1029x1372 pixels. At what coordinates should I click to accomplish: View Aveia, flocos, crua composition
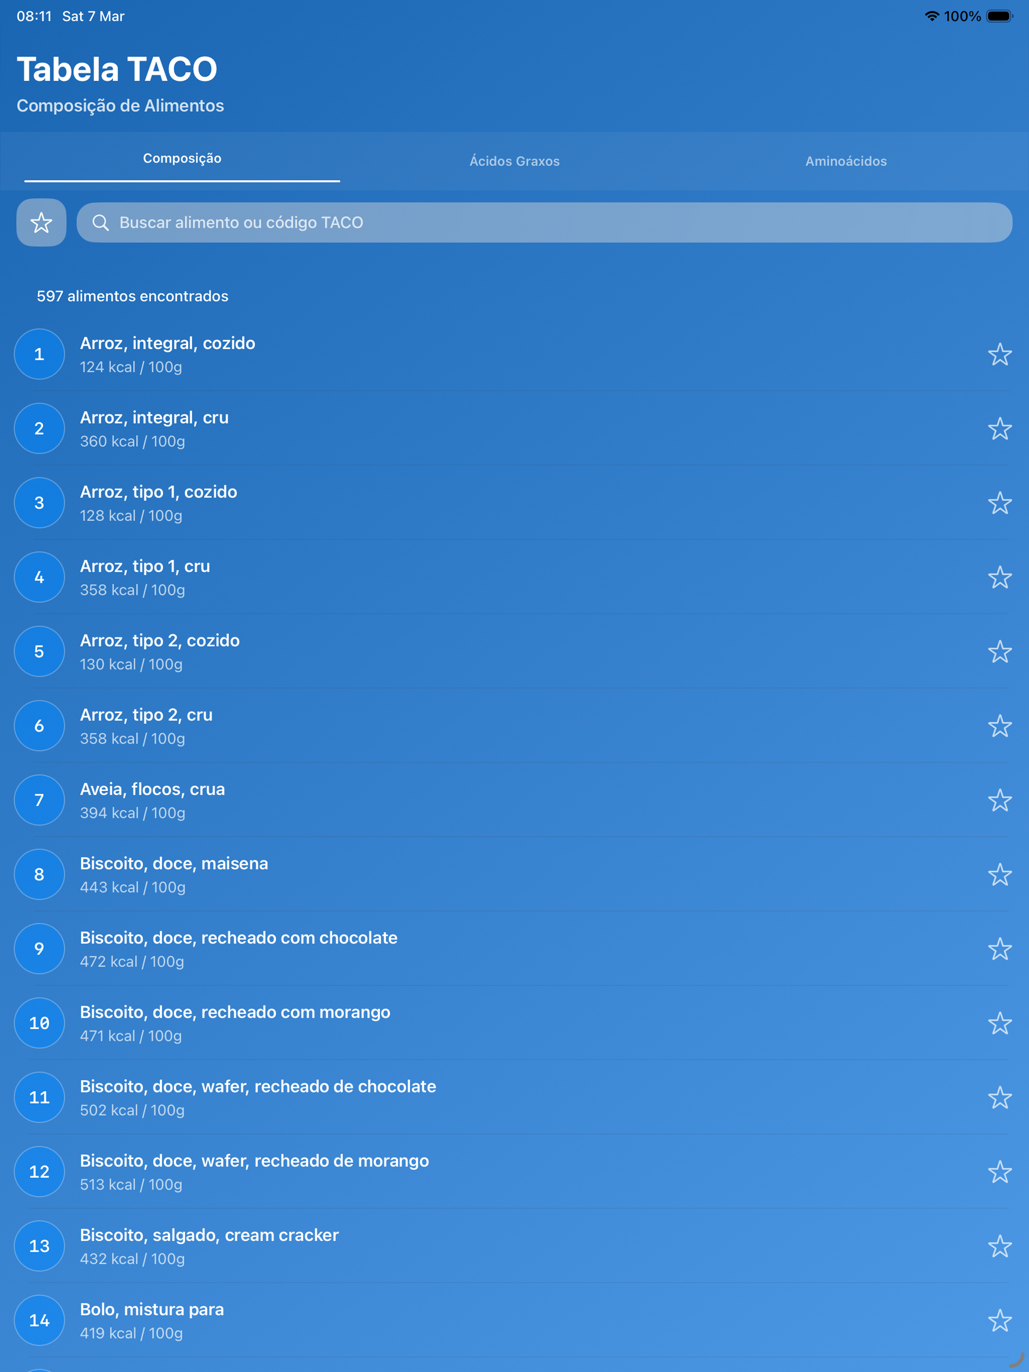tap(514, 800)
